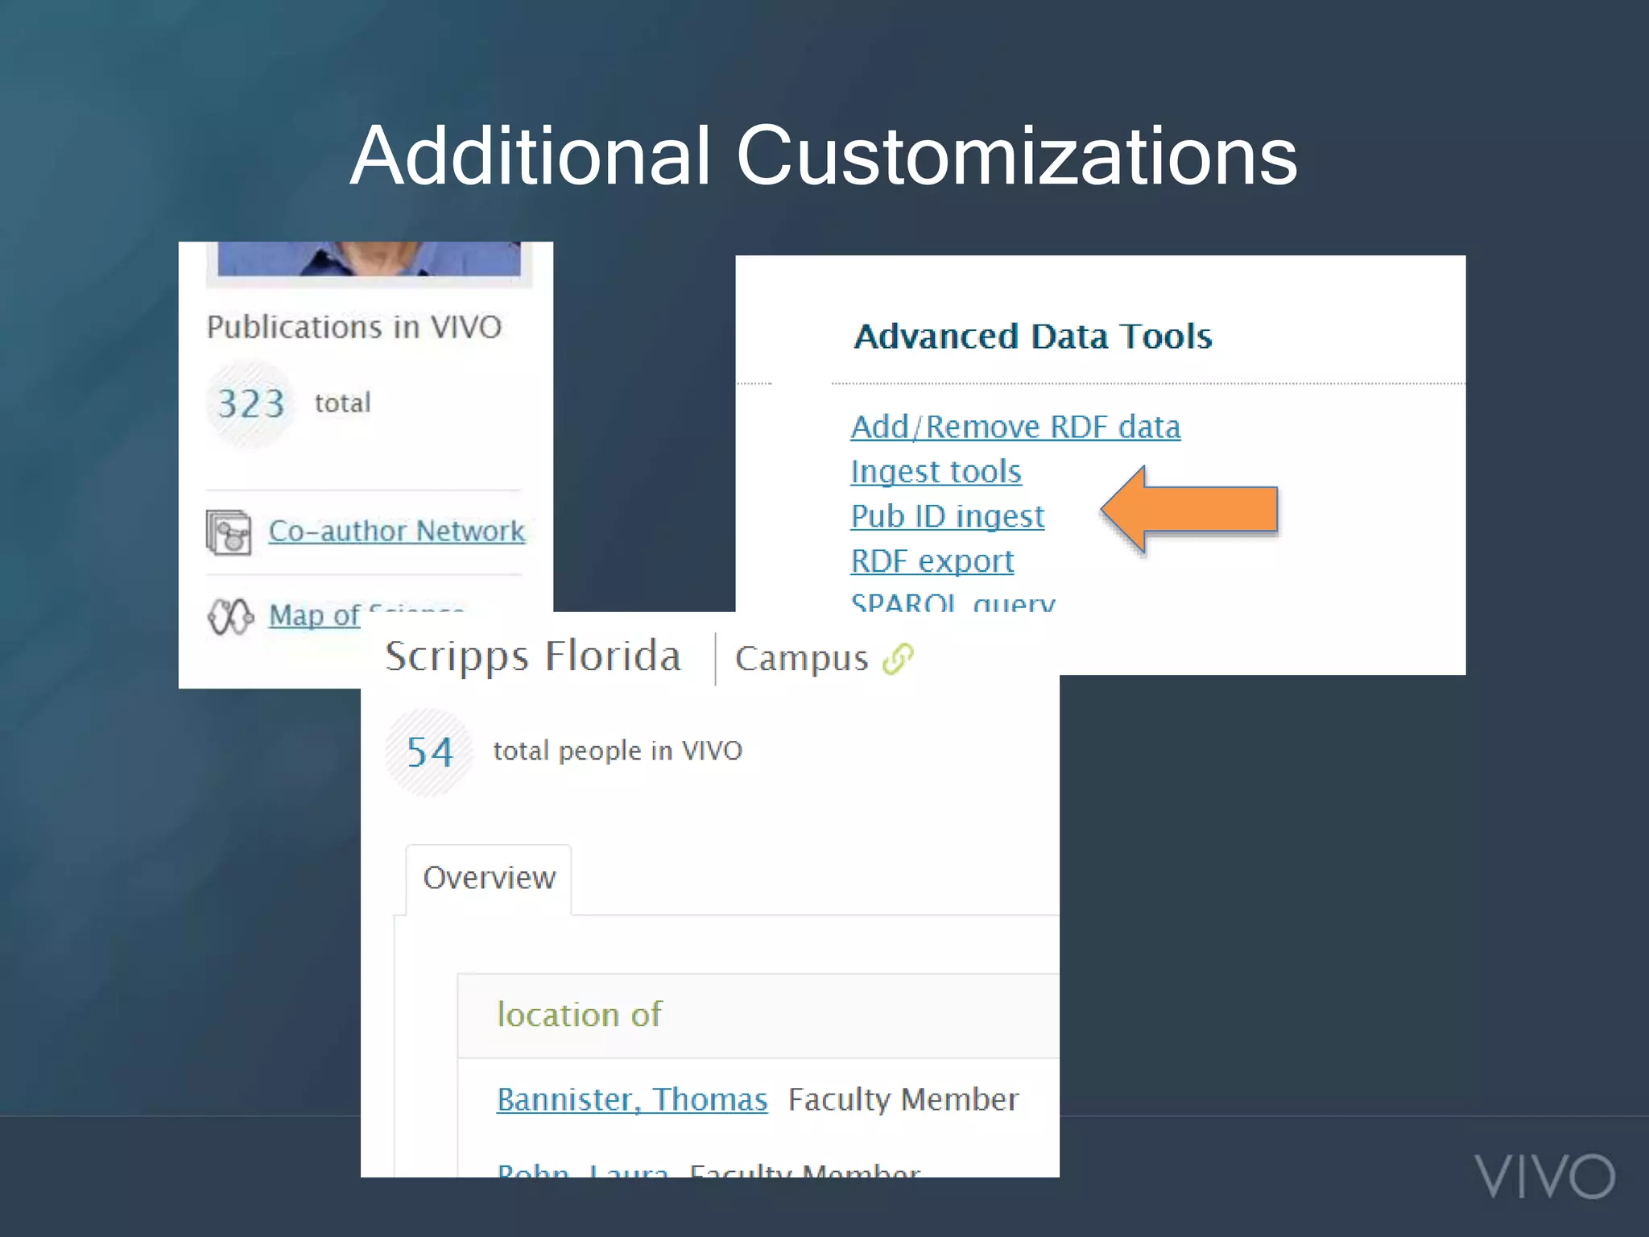Viewport: 1649px width, 1237px height.
Task: Click the Advanced Data Tools heading
Action: (1033, 337)
